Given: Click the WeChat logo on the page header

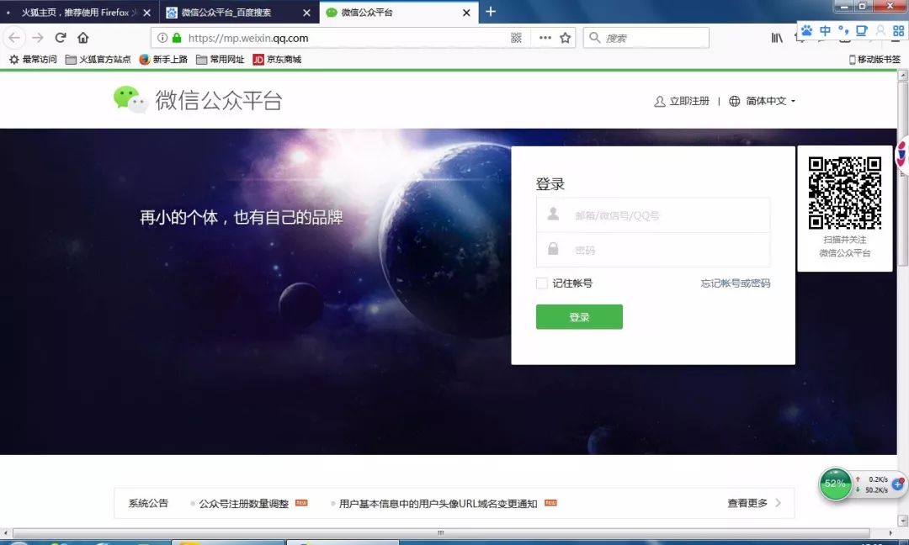Looking at the screenshot, I should [130, 99].
